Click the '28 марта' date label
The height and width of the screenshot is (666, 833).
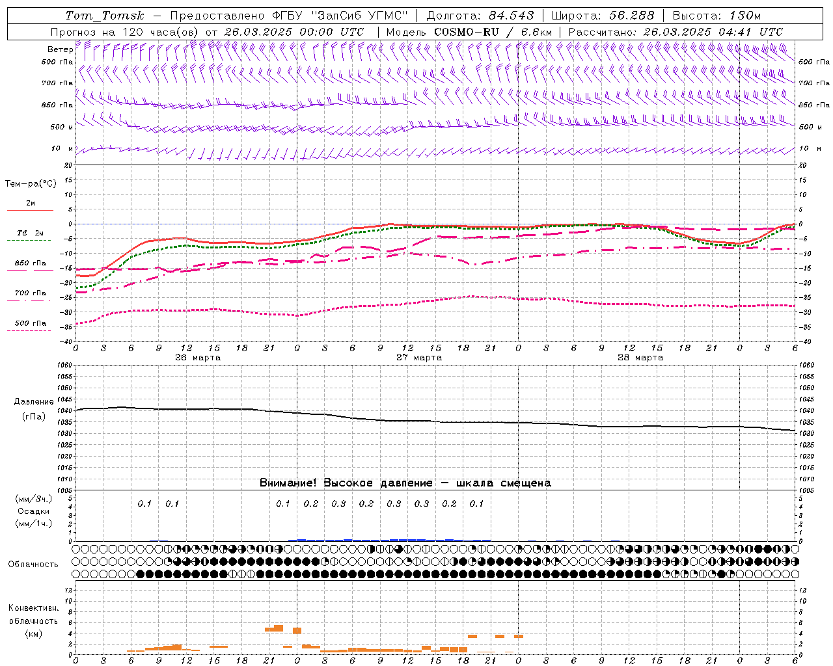point(640,358)
